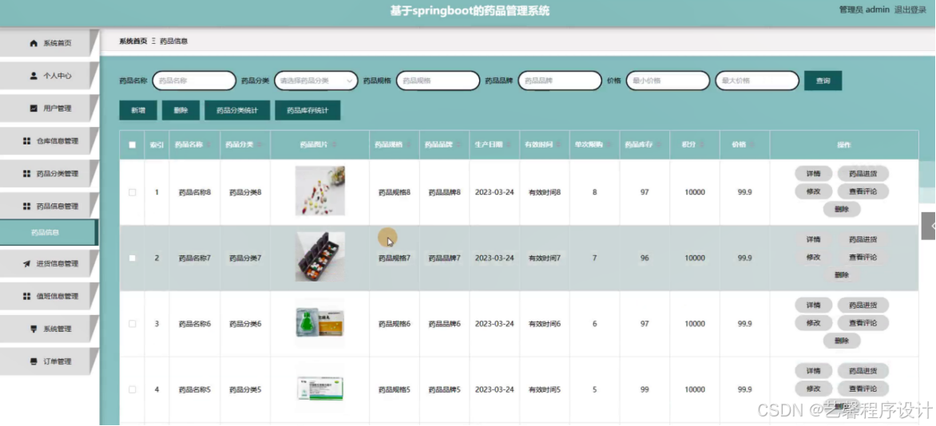
Task: Open 详情 for 药品名称7
Action: click(x=814, y=239)
